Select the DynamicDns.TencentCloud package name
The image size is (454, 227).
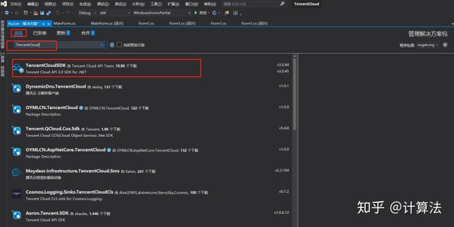pos(55,86)
